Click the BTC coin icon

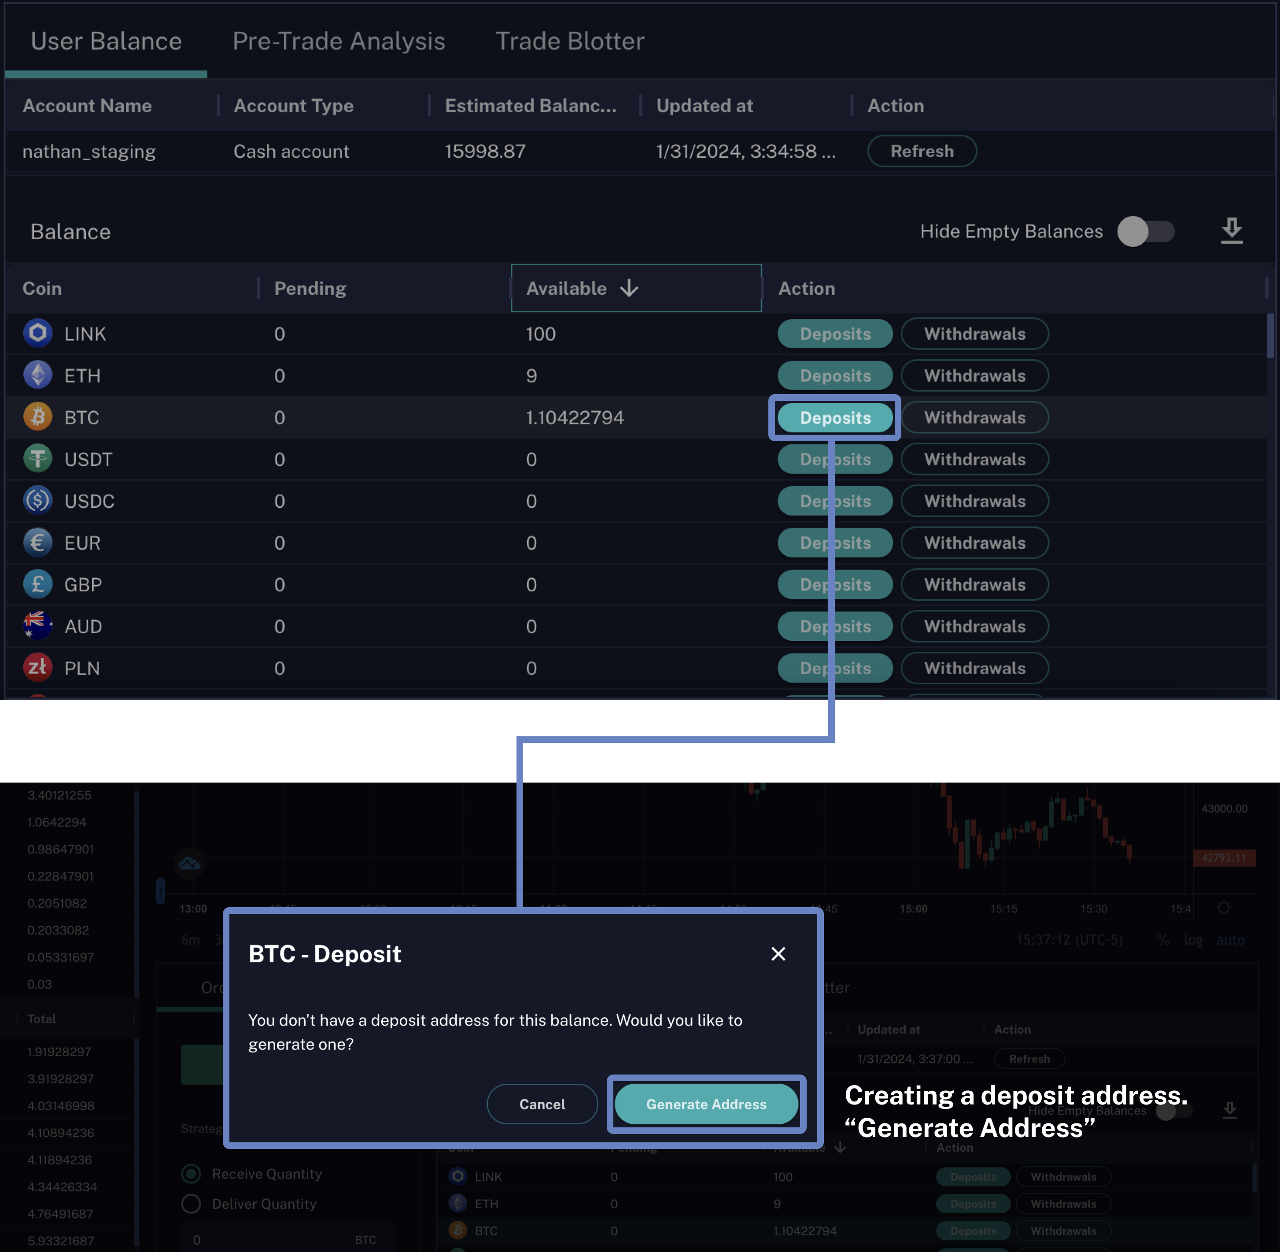[37, 417]
